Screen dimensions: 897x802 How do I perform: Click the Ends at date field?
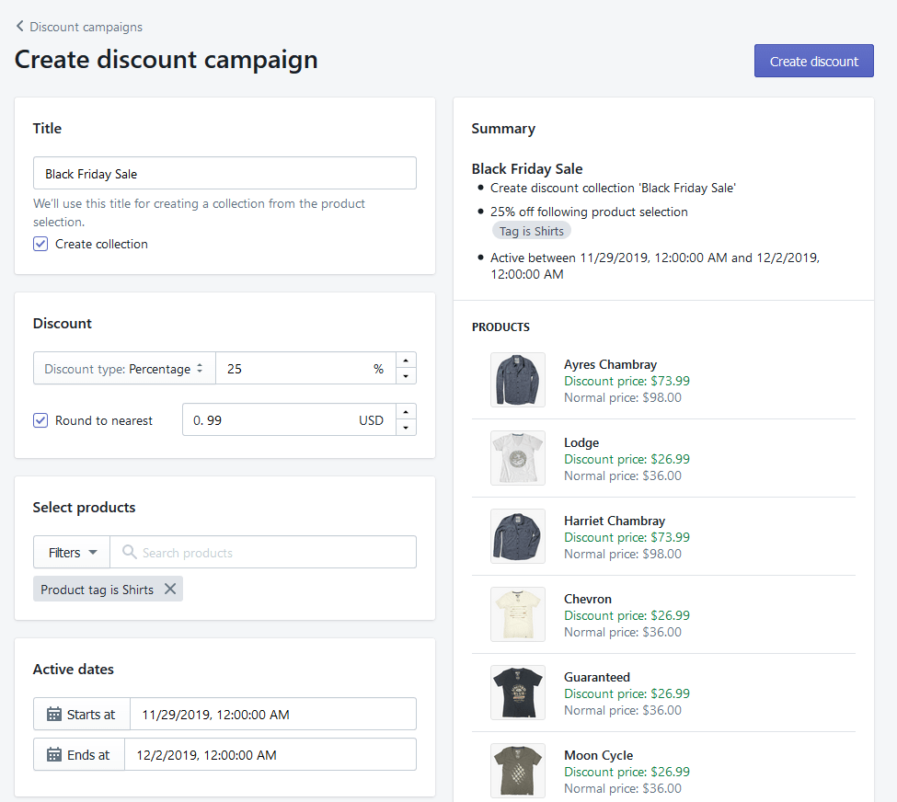(x=270, y=754)
